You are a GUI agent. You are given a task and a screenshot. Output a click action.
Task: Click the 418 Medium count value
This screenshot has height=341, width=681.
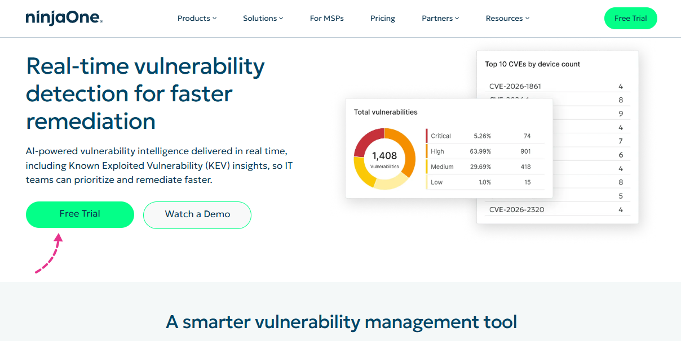[x=525, y=167]
